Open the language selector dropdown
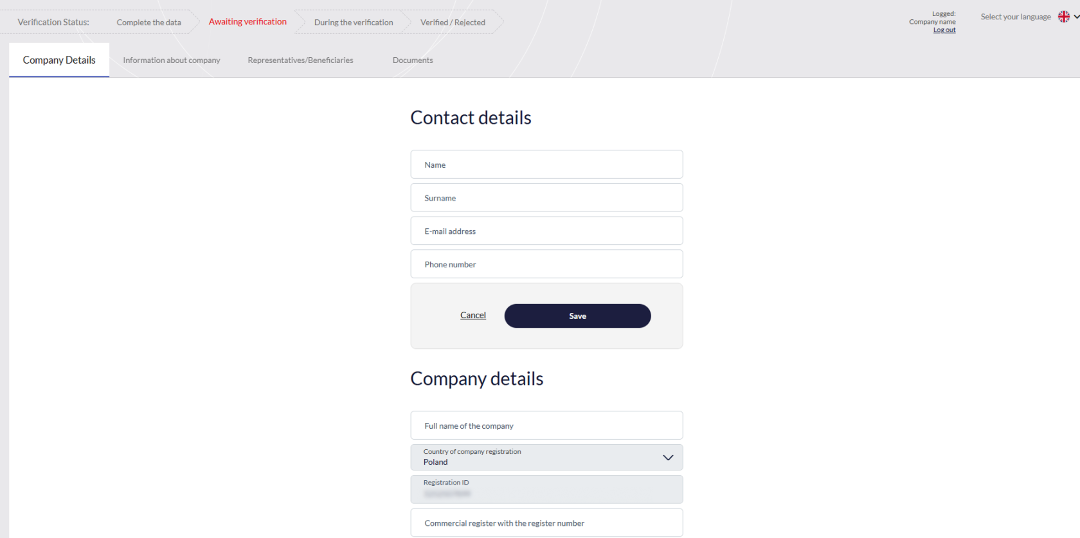 tap(1075, 17)
